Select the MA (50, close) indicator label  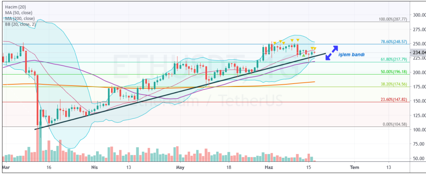[18, 13]
